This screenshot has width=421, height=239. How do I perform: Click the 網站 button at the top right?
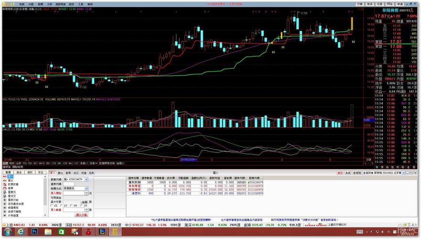point(389,4)
